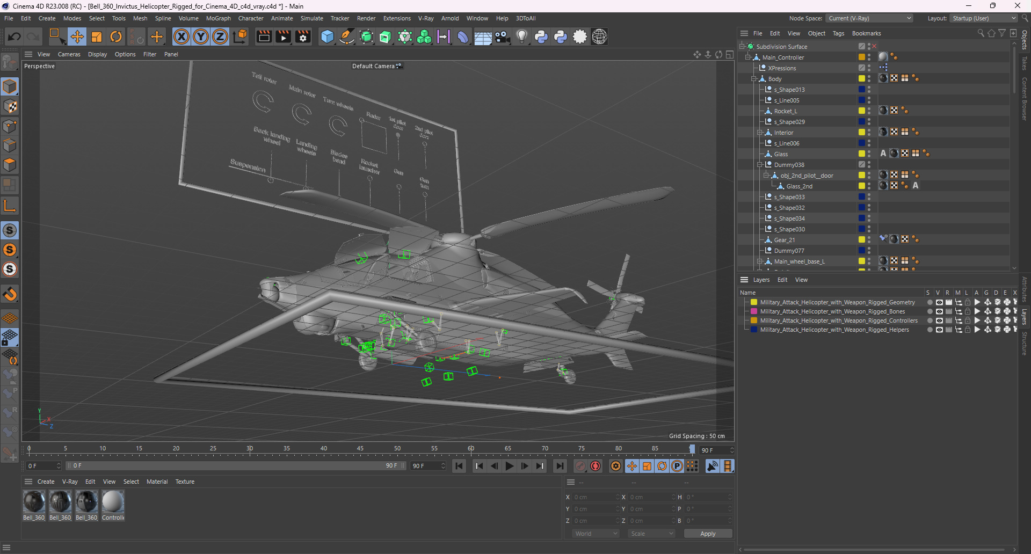The width and height of the screenshot is (1031, 554).
Task: Open Scale coordinate mode dropdown
Action: coord(651,534)
